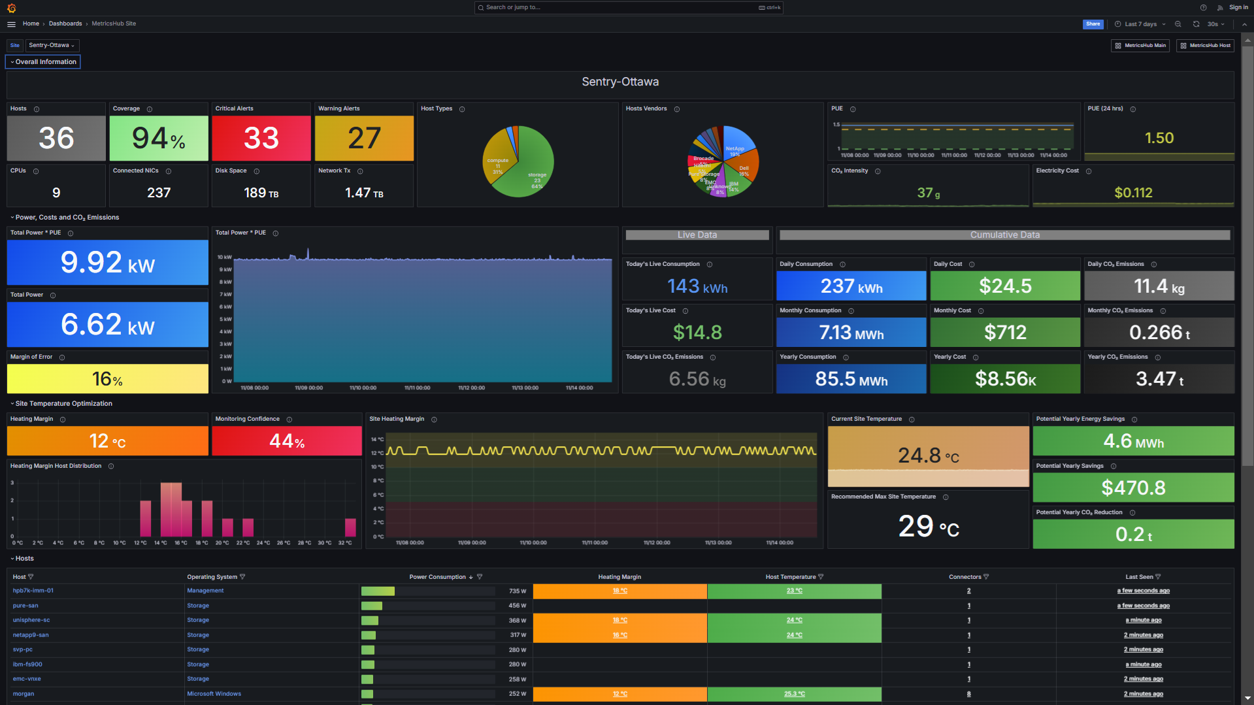This screenshot has height=705, width=1254.
Task: Collapse the Site Temperature Optimization row
Action: pyautogui.click(x=63, y=404)
